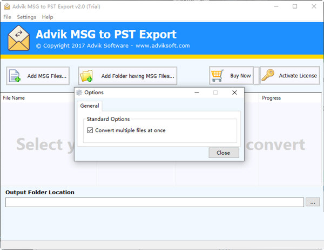Minimize the Options dialog

(x=197, y=93)
